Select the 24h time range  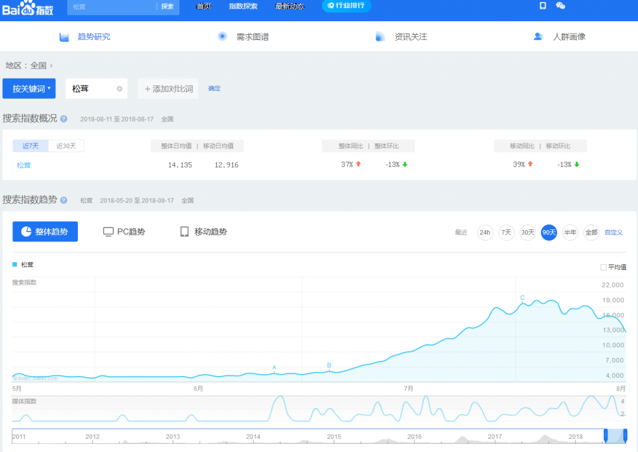[x=485, y=233]
